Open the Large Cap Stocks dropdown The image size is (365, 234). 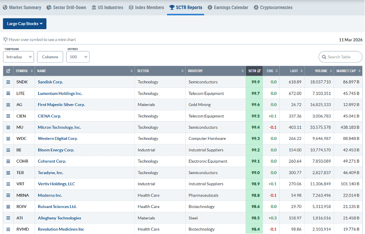(24, 24)
